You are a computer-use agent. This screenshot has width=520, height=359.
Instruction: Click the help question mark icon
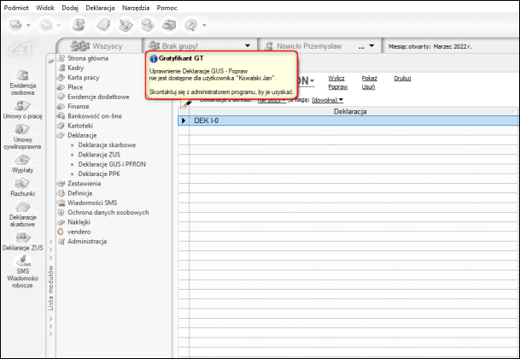pos(191,25)
